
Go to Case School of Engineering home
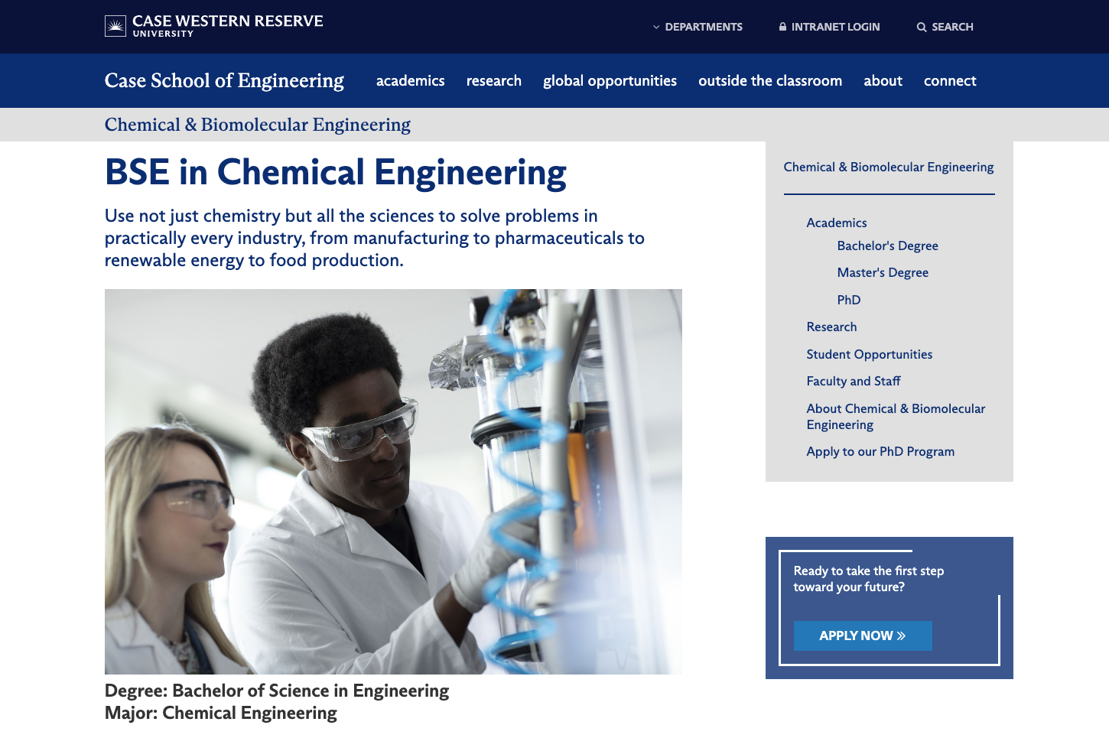[224, 80]
